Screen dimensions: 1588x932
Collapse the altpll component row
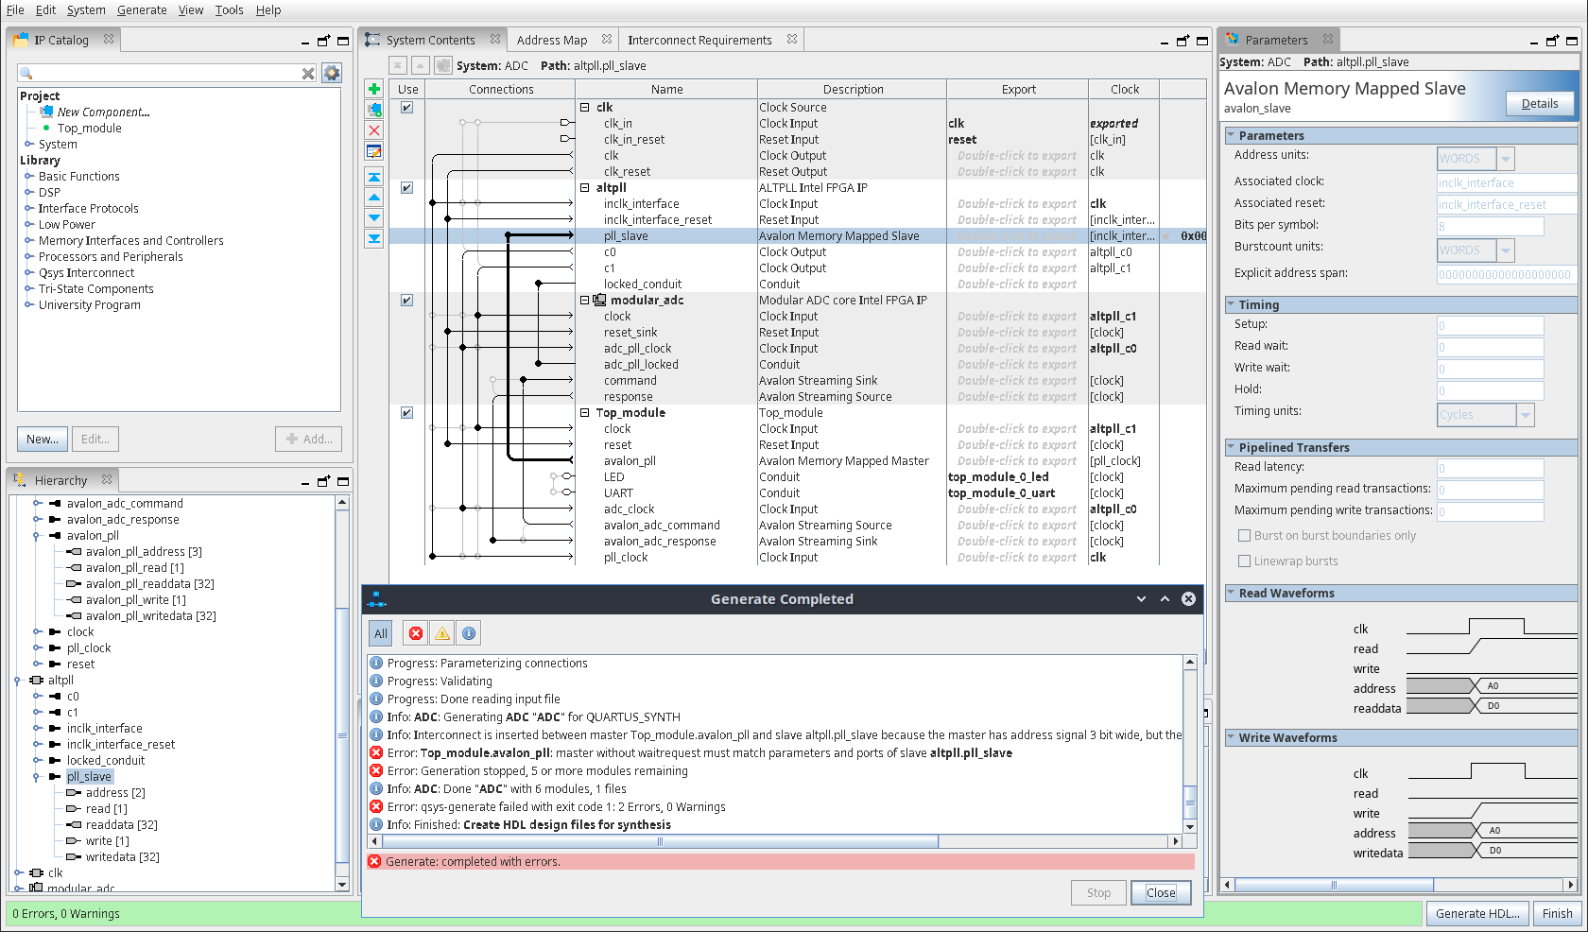point(585,188)
